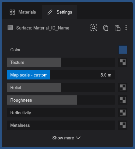
Task: Paste material settings clipboard icon
Action: (x=117, y=28)
